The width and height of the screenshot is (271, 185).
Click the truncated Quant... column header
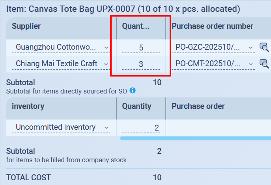[x=135, y=26]
